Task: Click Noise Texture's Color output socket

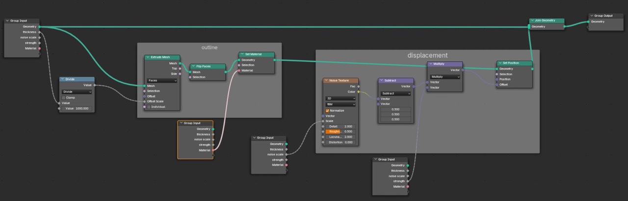Action: (359, 91)
